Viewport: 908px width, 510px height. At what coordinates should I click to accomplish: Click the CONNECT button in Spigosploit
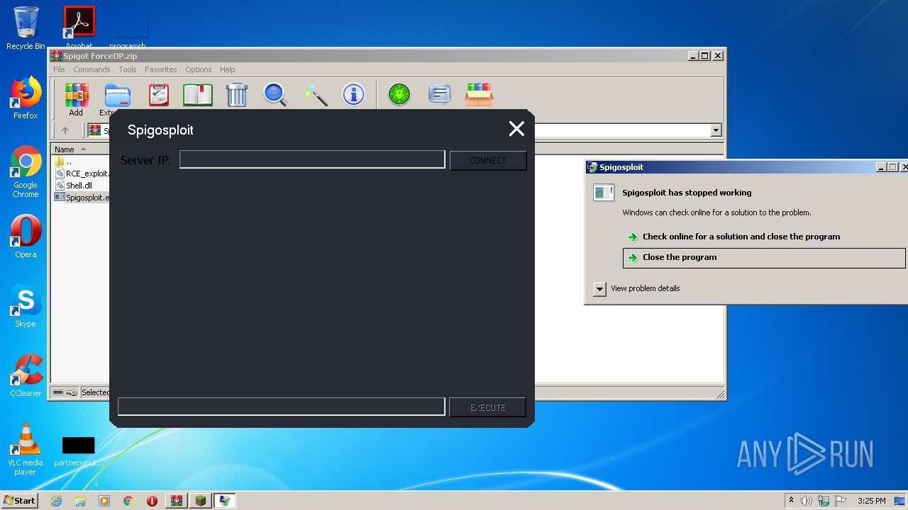point(488,160)
